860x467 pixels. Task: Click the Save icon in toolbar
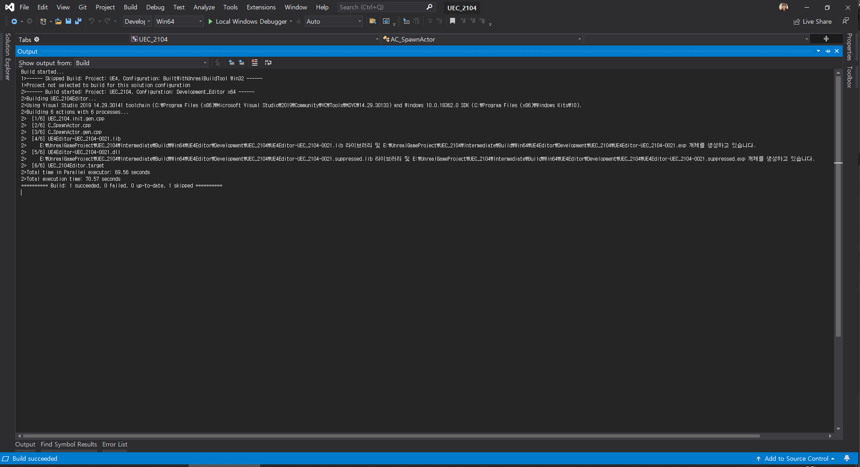tap(68, 21)
